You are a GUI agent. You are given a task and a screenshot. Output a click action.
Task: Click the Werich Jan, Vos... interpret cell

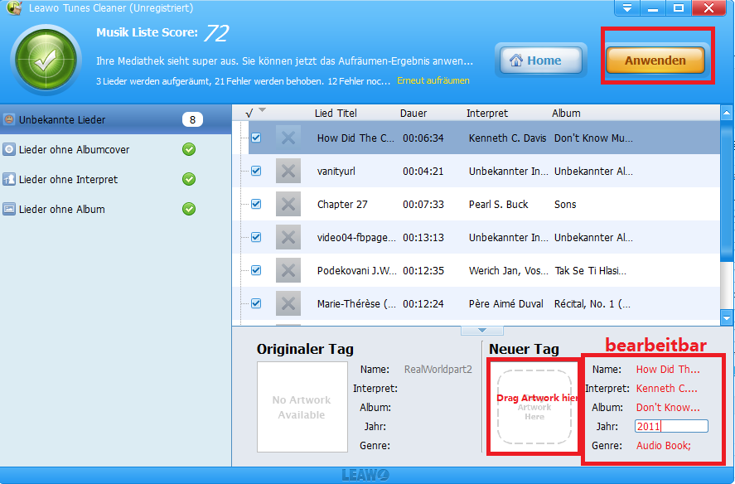tap(508, 271)
